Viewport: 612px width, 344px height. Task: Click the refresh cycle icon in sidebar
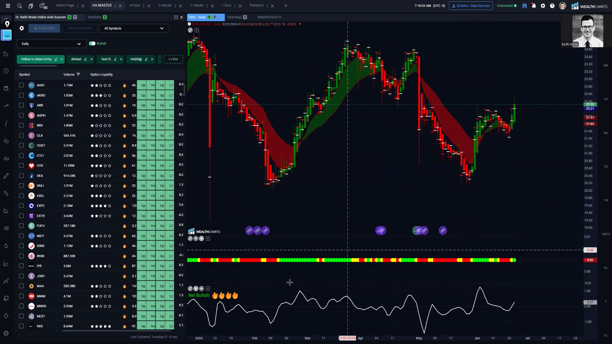(x=6, y=246)
